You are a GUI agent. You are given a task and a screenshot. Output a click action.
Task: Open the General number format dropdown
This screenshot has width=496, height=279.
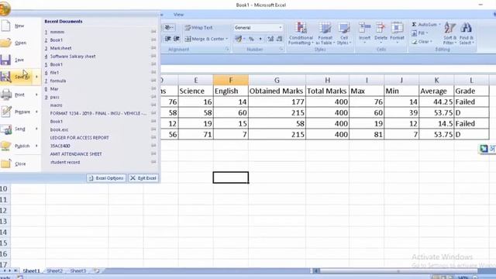pyautogui.click(x=281, y=28)
